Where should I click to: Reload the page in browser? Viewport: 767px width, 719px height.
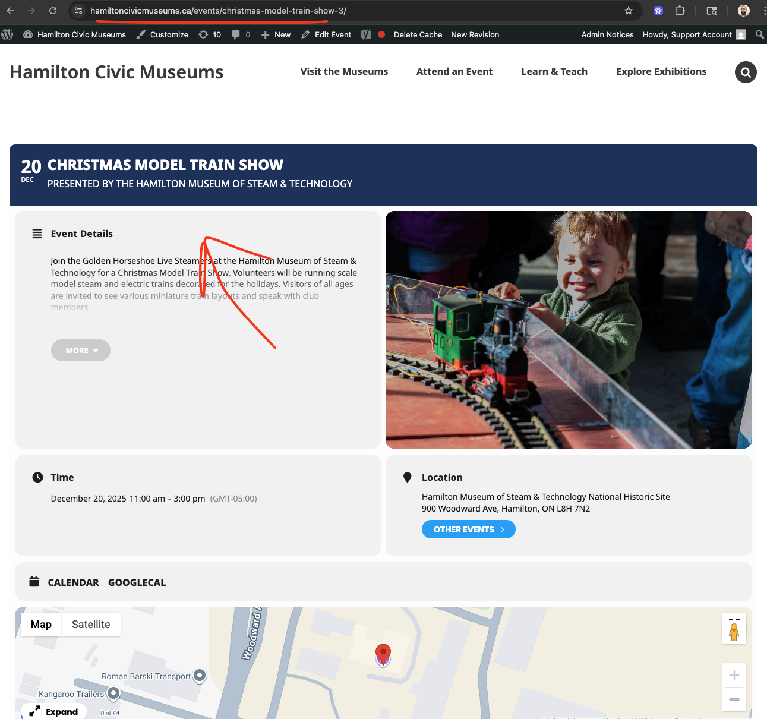pos(53,11)
